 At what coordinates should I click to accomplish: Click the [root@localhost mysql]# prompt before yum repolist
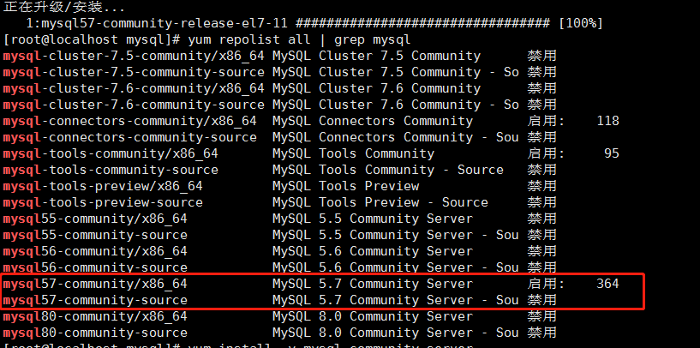point(92,39)
